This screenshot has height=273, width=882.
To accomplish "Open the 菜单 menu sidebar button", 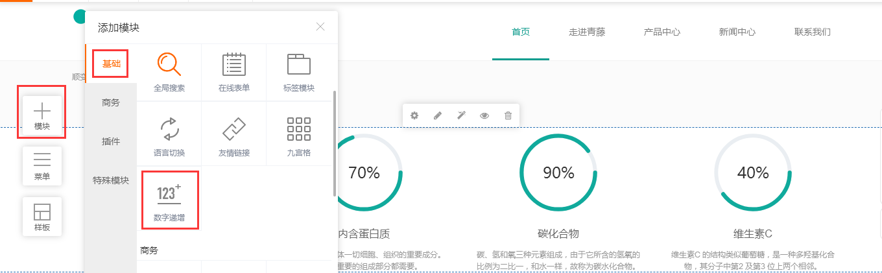I will [x=42, y=165].
